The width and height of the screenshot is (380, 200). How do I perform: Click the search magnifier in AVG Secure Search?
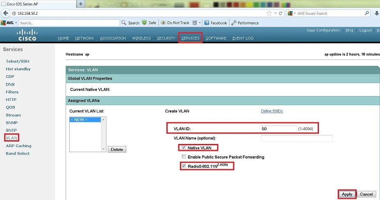coord(367,13)
